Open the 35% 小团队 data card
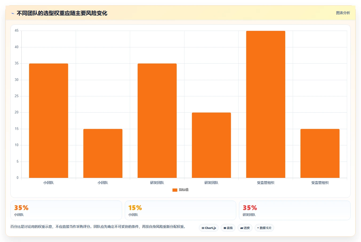 coord(66,210)
